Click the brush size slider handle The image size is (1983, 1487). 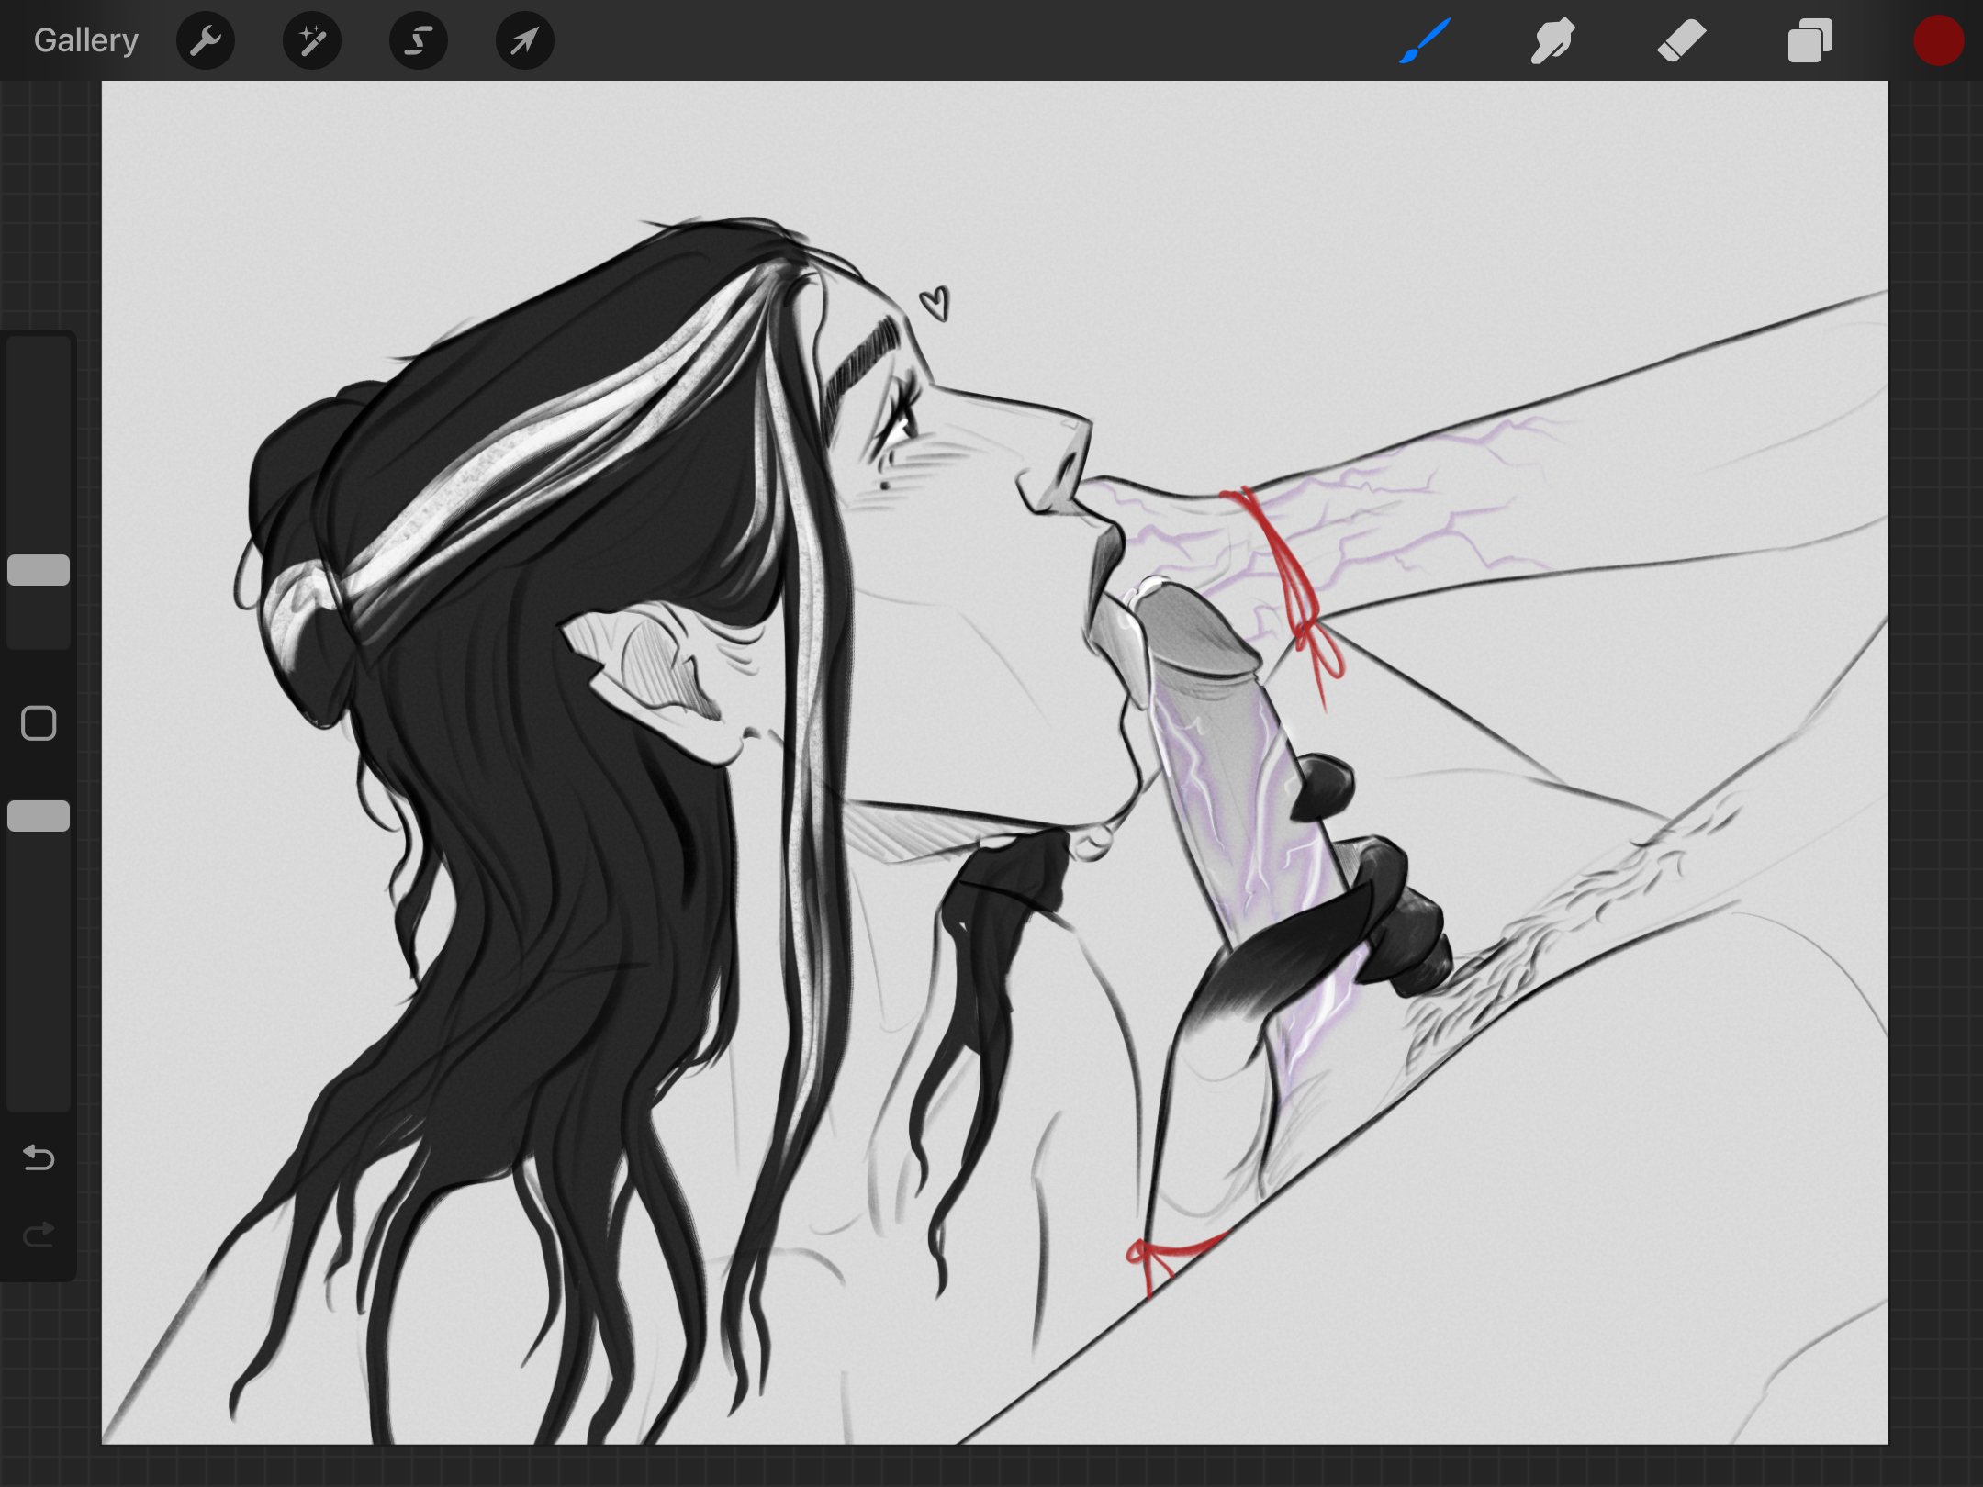point(39,570)
